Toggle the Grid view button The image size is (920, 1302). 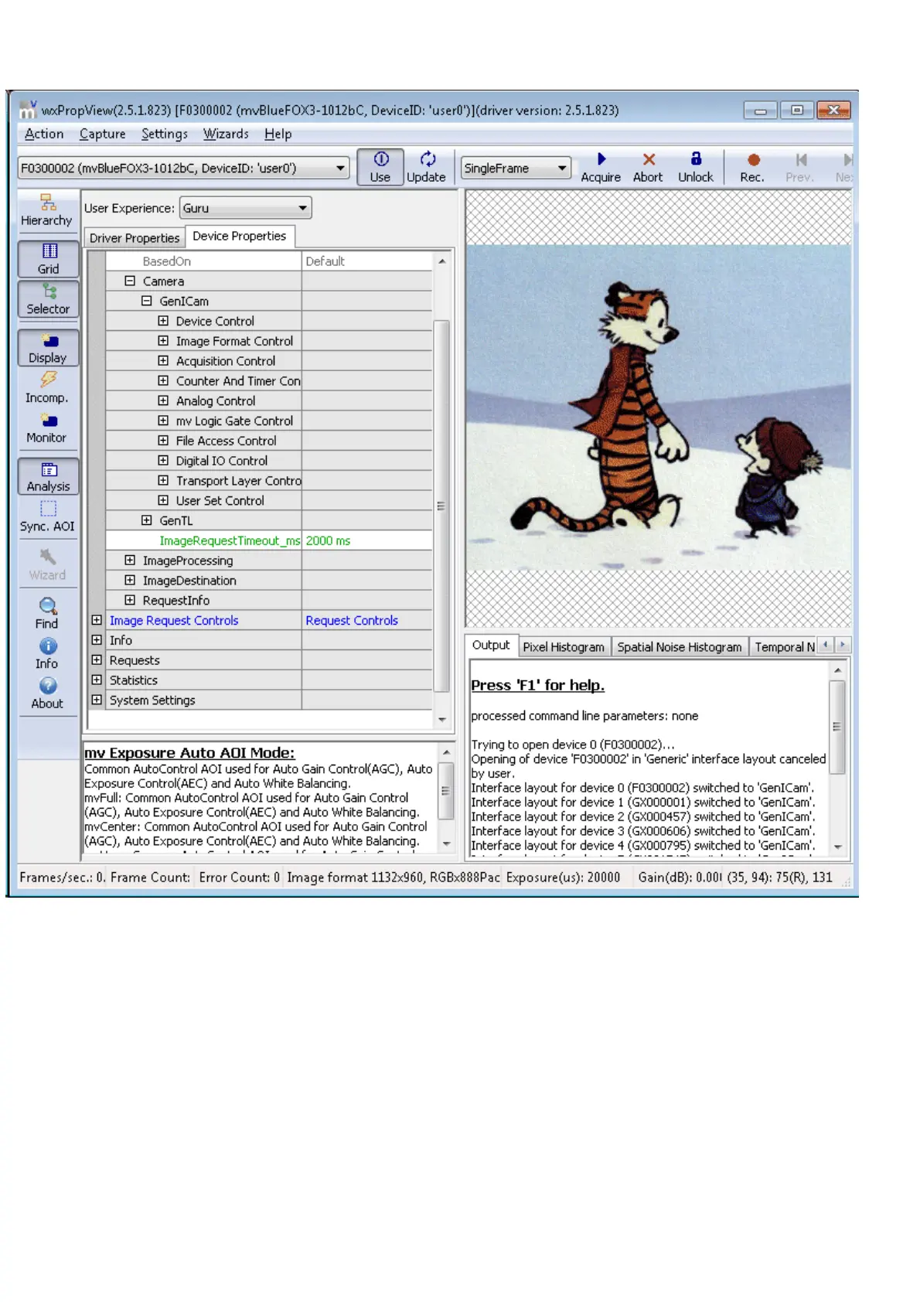(x=49, y=259)
